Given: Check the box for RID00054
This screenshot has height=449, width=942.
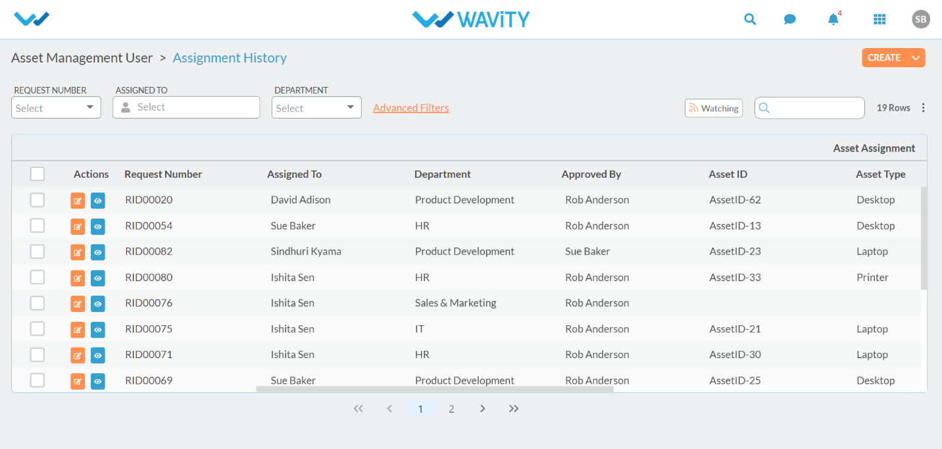Looking at the screenshot, I should click(x=37, y=226).
